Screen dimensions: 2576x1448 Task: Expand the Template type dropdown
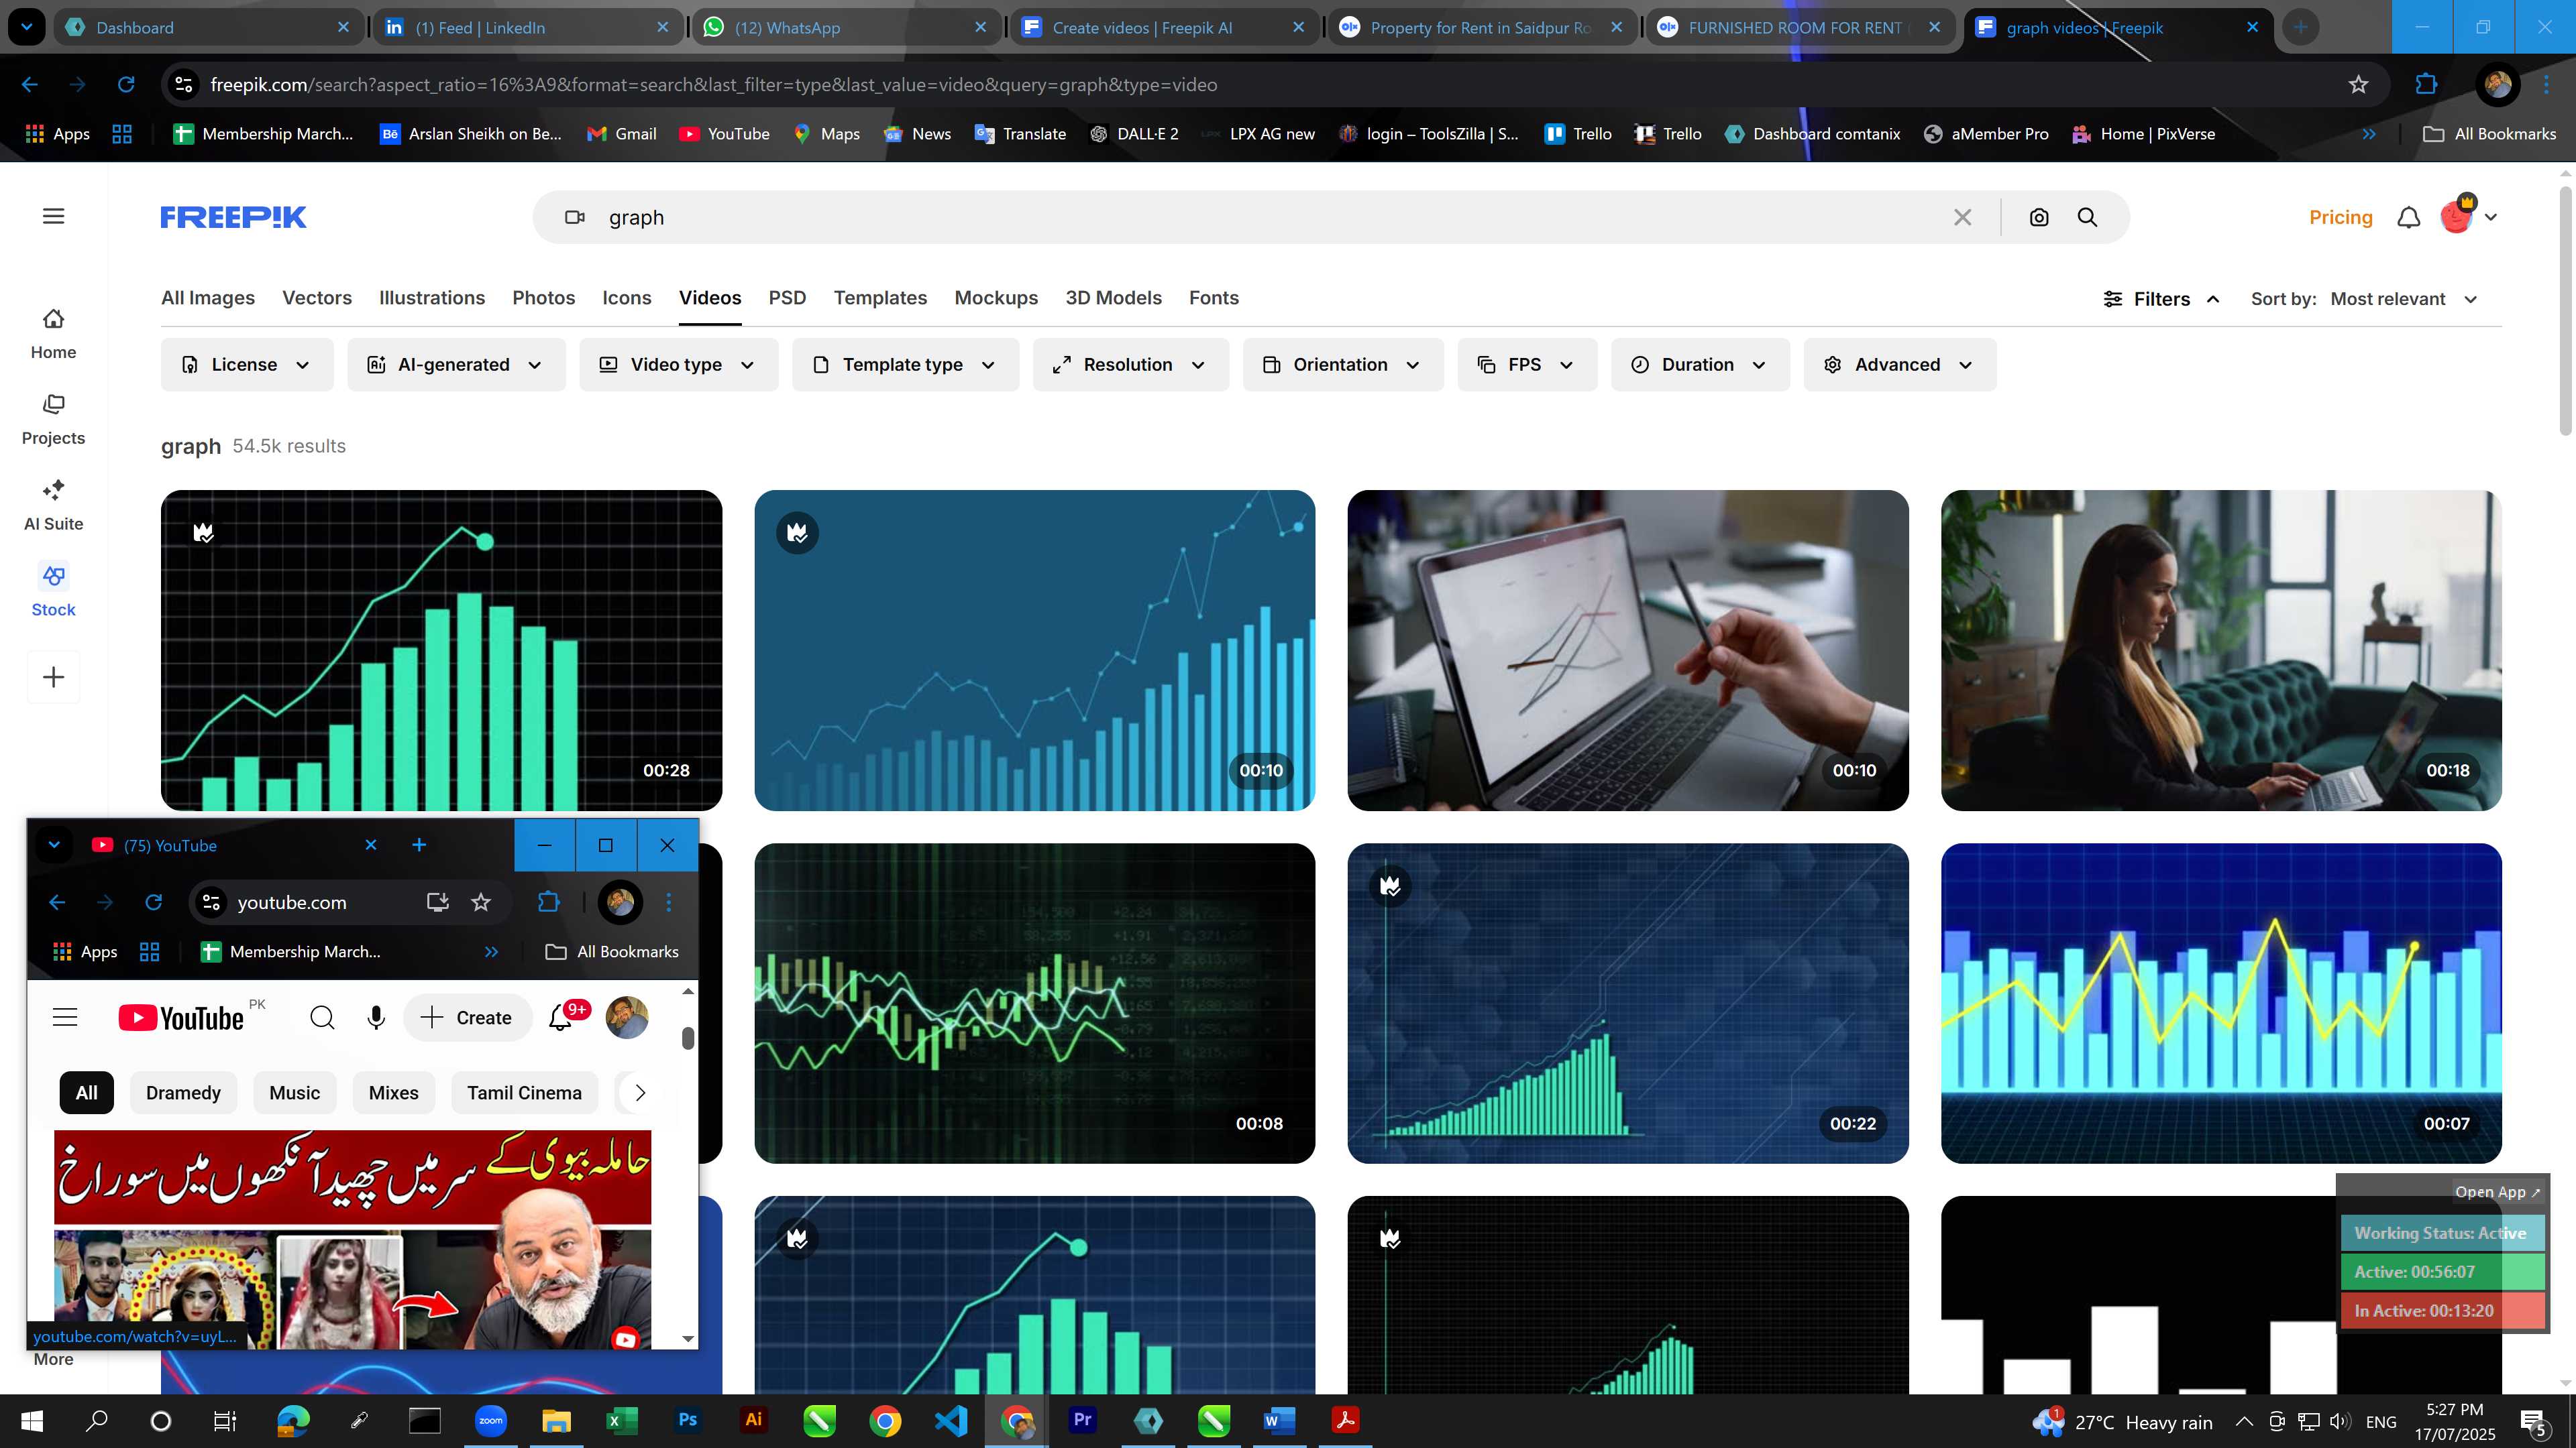[x=905, y=365]
